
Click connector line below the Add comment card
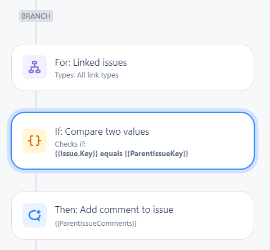click(36, 245)
